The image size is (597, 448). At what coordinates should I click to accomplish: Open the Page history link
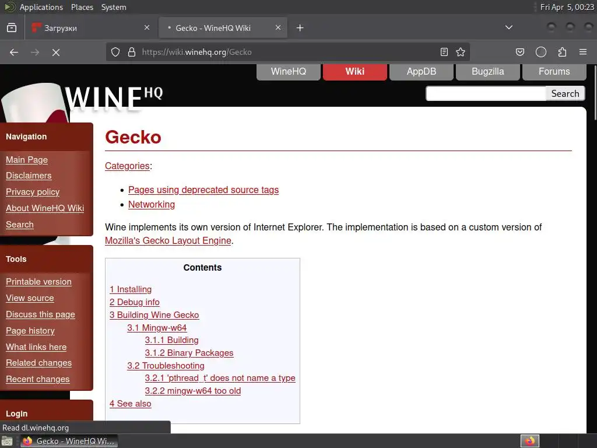tap(30, 331)
